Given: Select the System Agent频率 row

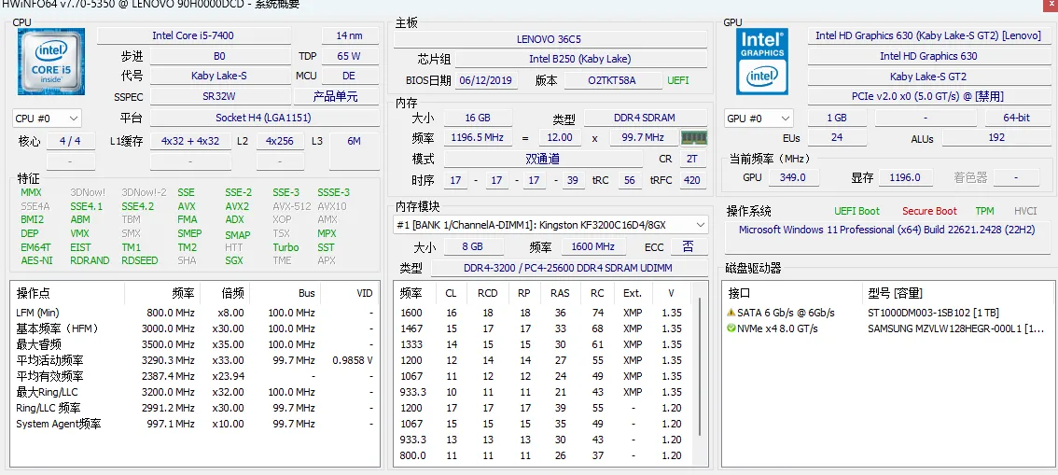Looking at the screenshot, I should (195, 424).
